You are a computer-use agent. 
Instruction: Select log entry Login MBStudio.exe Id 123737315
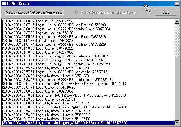point(88,72)
